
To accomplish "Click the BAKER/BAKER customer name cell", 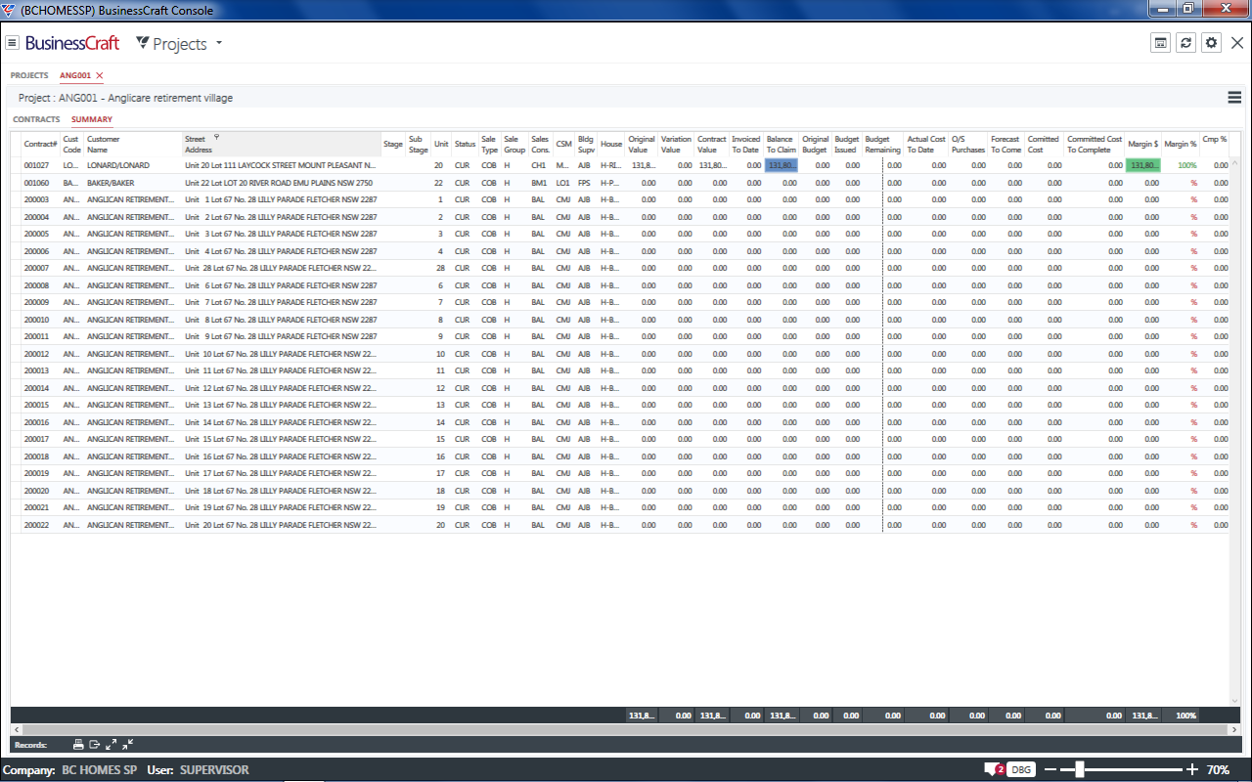I will coord(133,183).
